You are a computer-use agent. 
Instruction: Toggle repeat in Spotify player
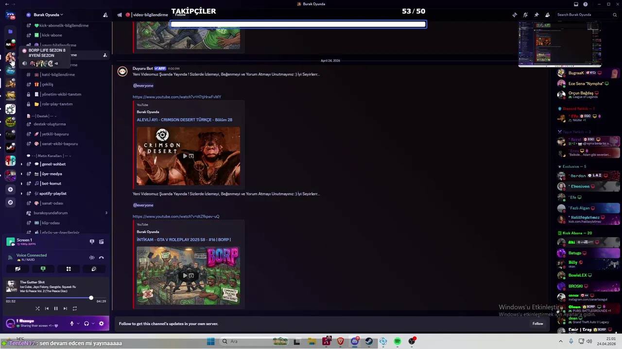(74, 308)
